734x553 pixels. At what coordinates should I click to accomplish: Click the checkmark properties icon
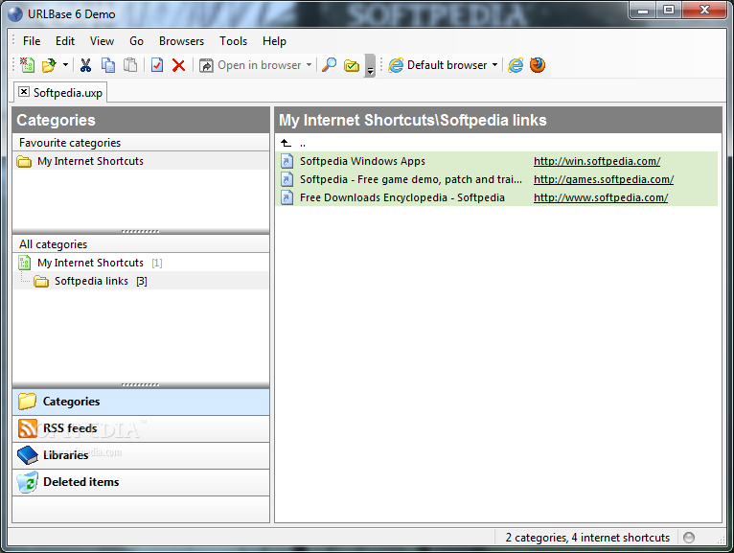coord(157,65)
